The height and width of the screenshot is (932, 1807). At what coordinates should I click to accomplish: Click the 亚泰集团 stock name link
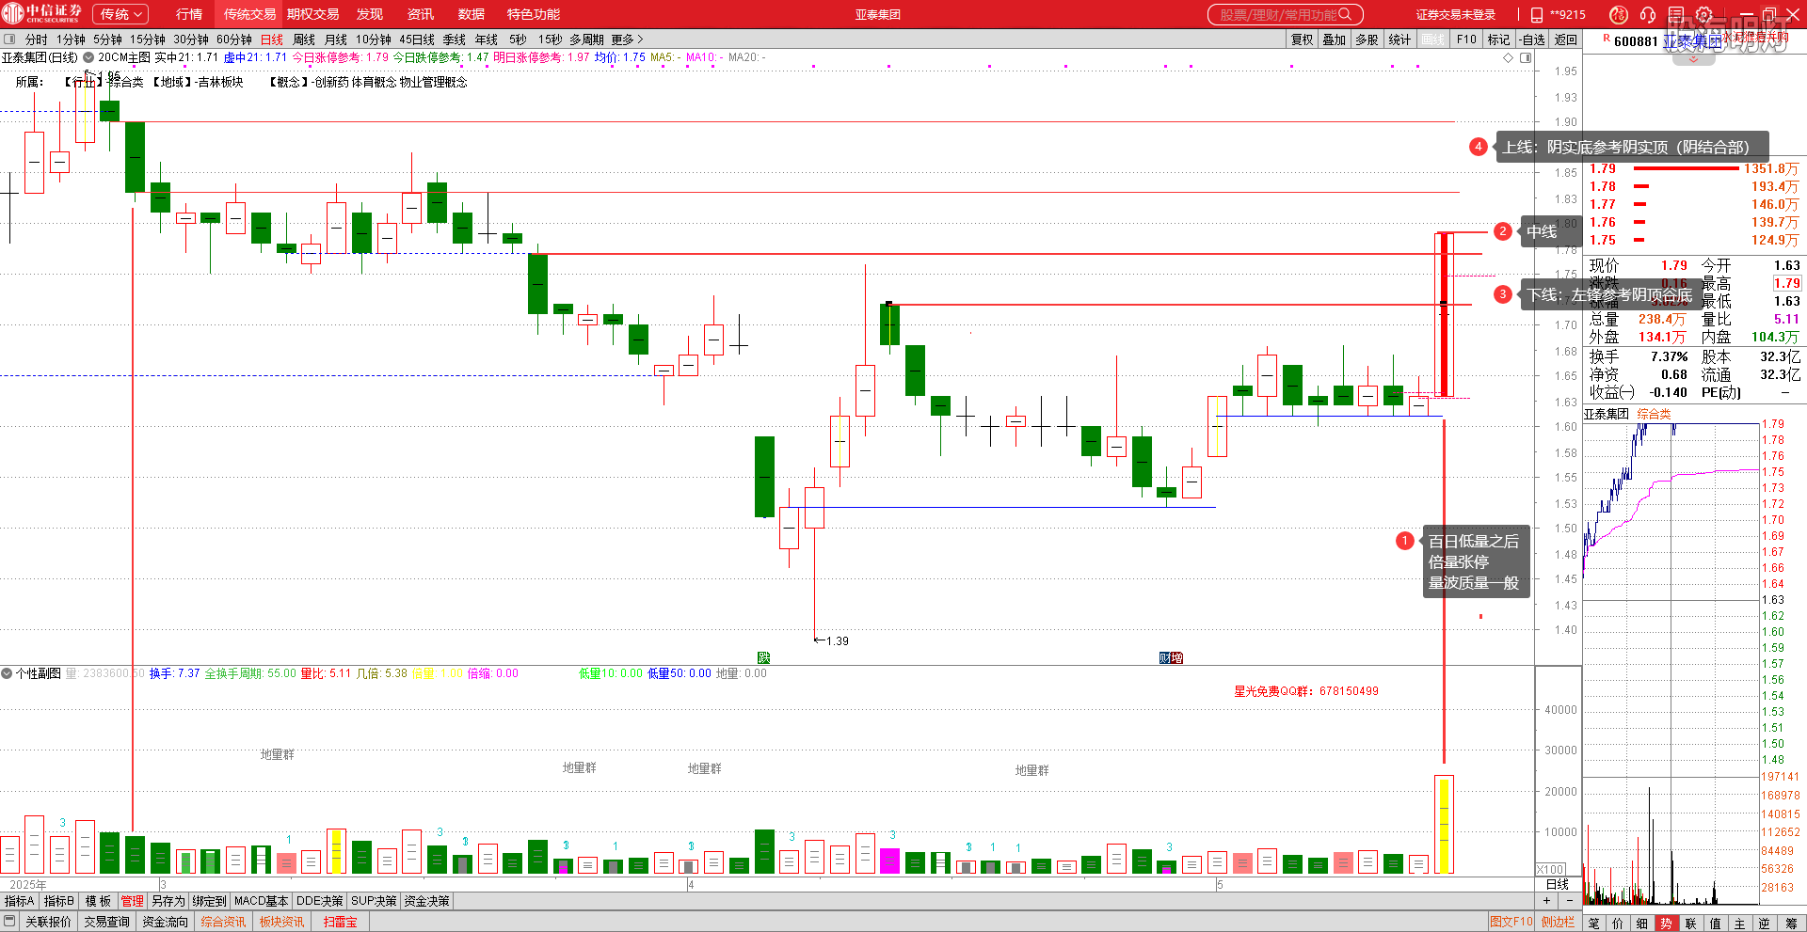(1691, 41)
